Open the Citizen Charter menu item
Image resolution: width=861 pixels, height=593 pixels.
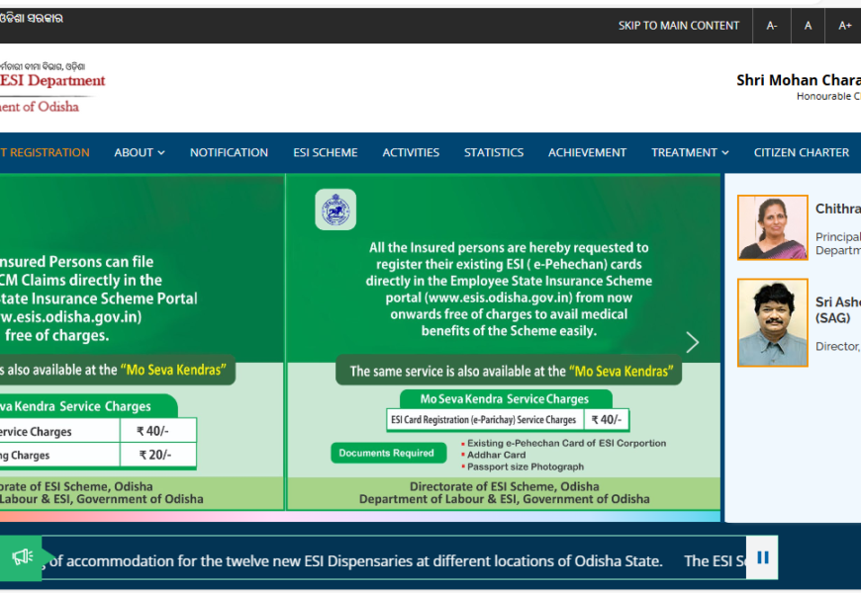pyautogui.click(x=802, y=152)
